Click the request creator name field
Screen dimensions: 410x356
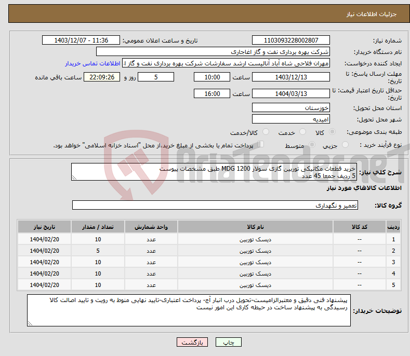coord(226,63)
